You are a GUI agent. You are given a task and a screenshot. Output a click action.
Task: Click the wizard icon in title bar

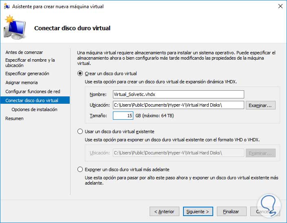pos(6,7)
